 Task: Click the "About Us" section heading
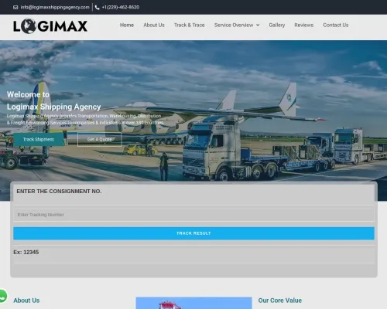tap(26, 301)
